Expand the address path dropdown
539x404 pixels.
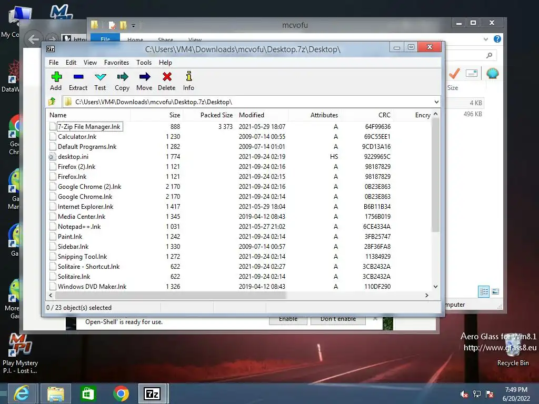[x=436, y=102]
